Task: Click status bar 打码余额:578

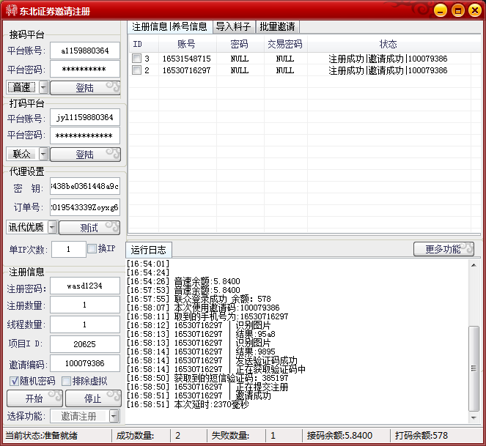Action: click(421, 436)
